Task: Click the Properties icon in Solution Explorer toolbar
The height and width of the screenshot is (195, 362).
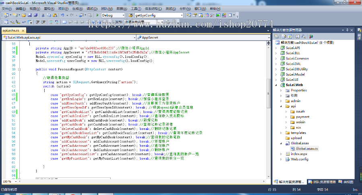Action: pyautogui.click(x=277, y=36)
